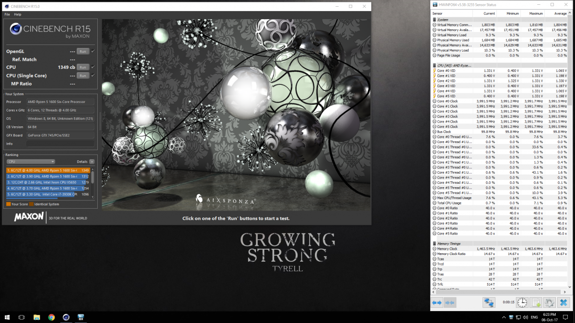
Task: Select the CPU [#0]: AMD Ryzen group row
Action: tap(500, 65)
